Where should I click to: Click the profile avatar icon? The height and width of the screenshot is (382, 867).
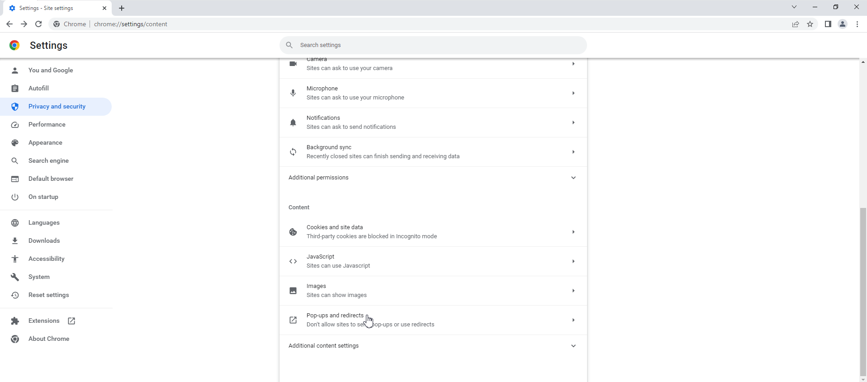843,24
